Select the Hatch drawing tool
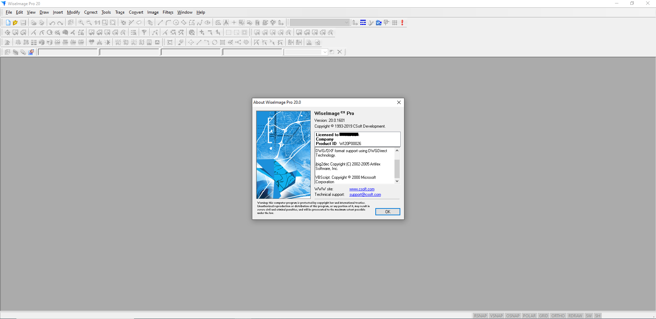The image size is (656, 319). (218, 23)
